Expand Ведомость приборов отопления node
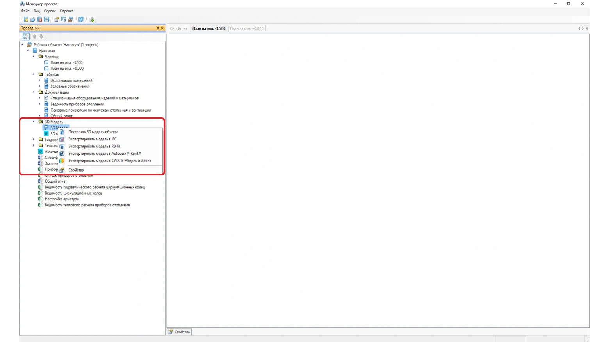Screen dimensions: 609x342 click(x=39, y=104)
